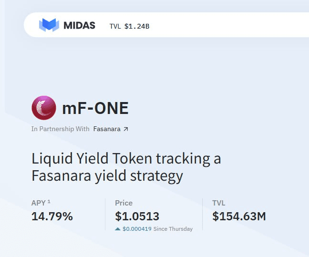Click 'Fasanara yield strategy' headline line

coord(107,176)
